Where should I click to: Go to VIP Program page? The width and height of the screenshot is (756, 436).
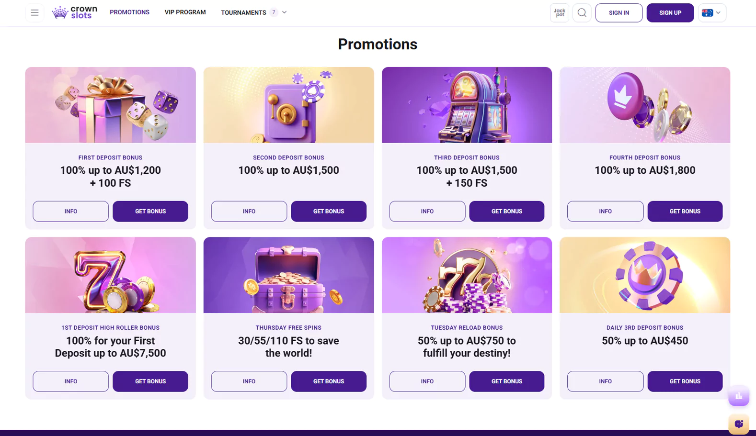pyautogui.click(x=185, y=12)
